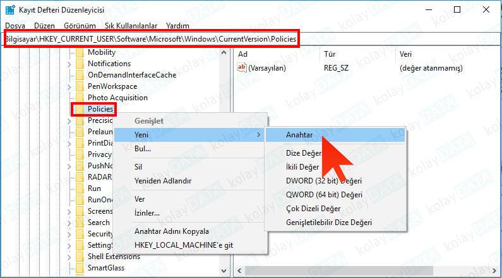Click Sil in the context menu

[138, 167]
